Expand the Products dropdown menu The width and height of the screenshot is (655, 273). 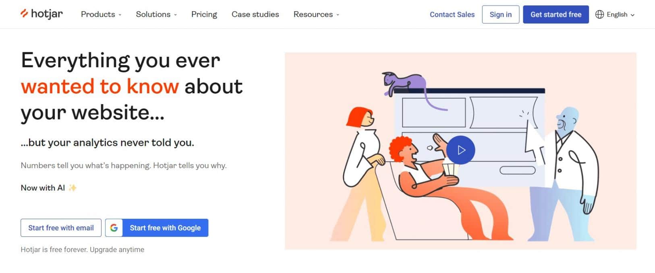click(101, 14)
